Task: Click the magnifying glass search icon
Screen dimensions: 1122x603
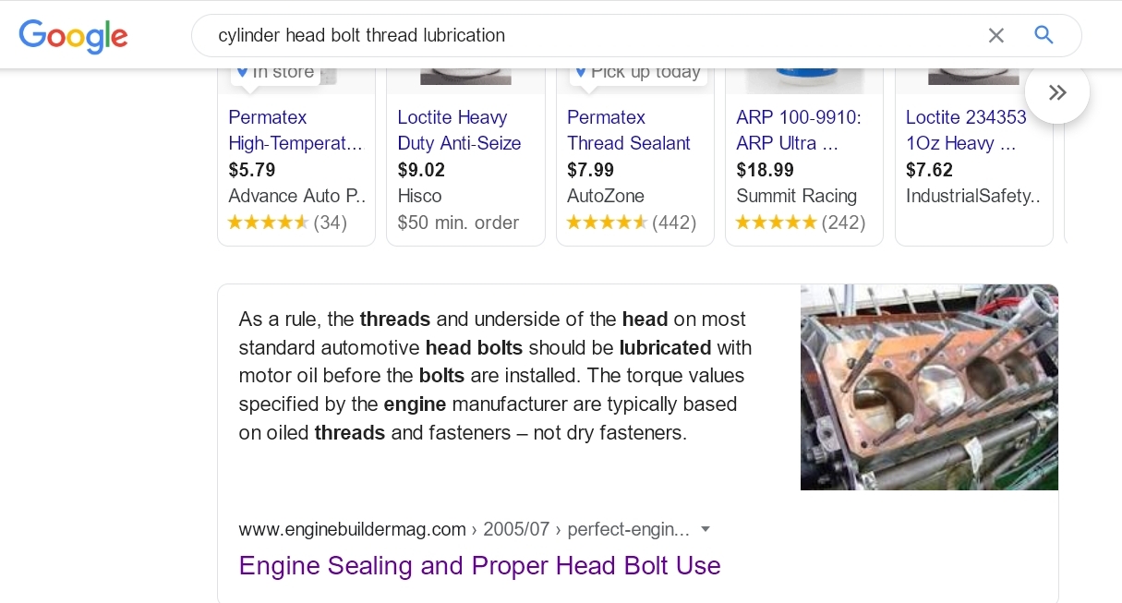Action: point(1044,35)
